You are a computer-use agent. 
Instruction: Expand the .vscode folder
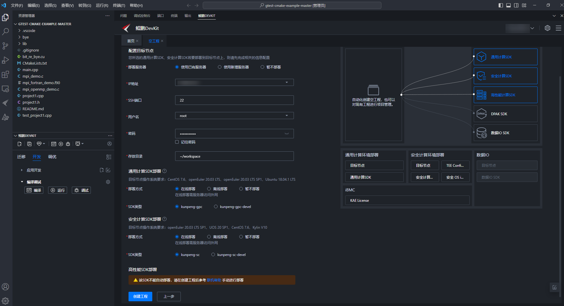[x=20, y=31]
